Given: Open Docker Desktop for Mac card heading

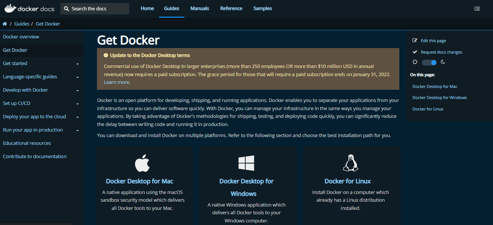Looking at the screenshot, I should (140, 181).
